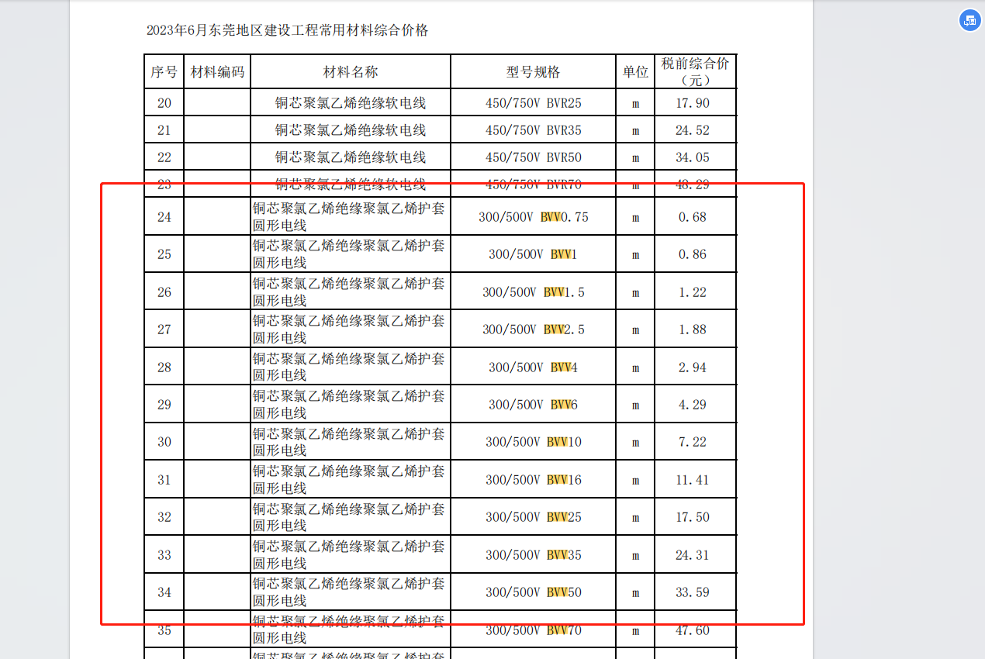Click the 税前综合价（元） column header

pyautogui.click(x=695, y=71)
